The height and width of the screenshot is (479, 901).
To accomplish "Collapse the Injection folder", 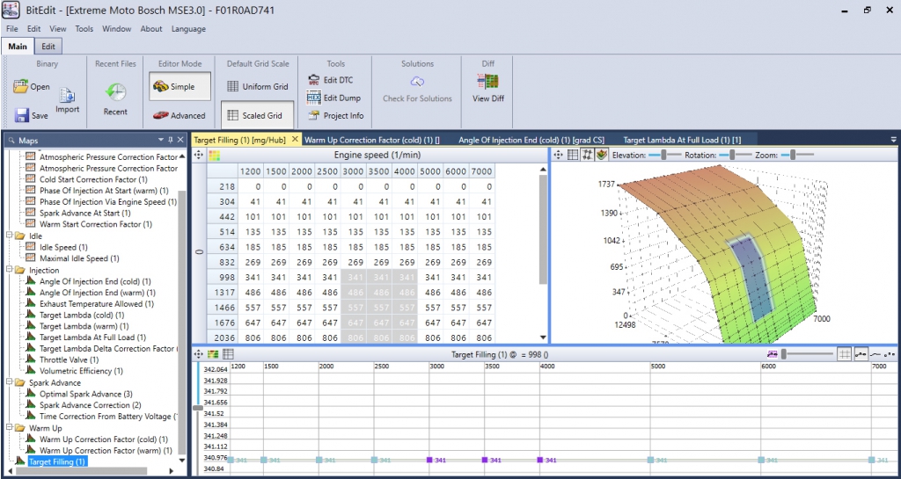I will click(9, 270).
